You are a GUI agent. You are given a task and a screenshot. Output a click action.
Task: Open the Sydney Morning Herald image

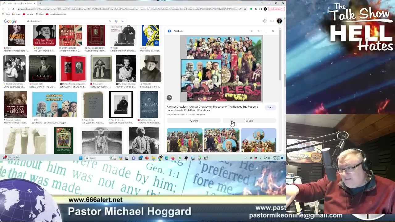[x=126, y=68]
